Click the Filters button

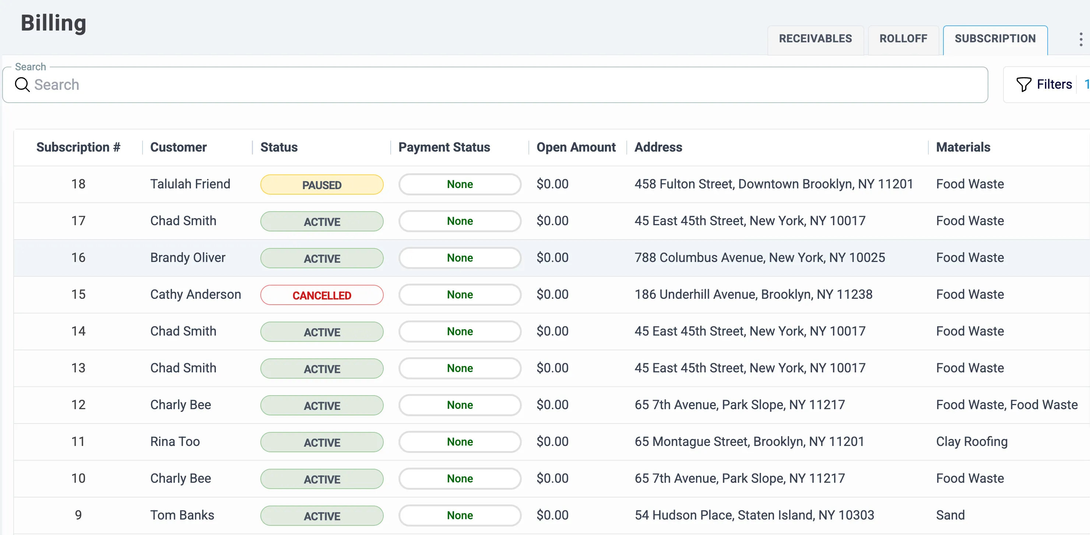(1054, 85)
